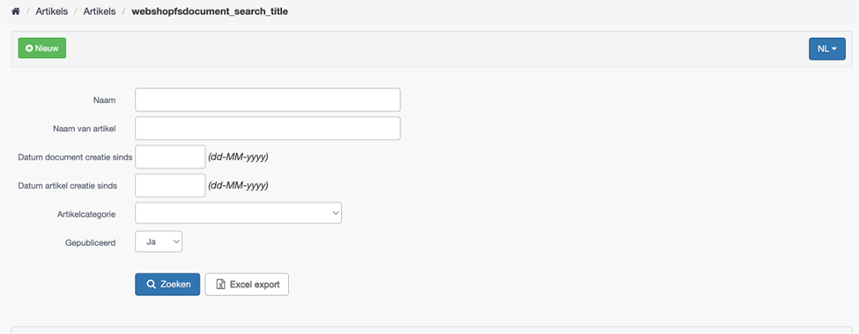The height and width of the screenshot is (334, 859).
Task: Create a new item with Nieuw
Action: pos(42,48)
